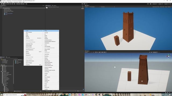Select the Hand tool in toolbar

tap(2, 4)
